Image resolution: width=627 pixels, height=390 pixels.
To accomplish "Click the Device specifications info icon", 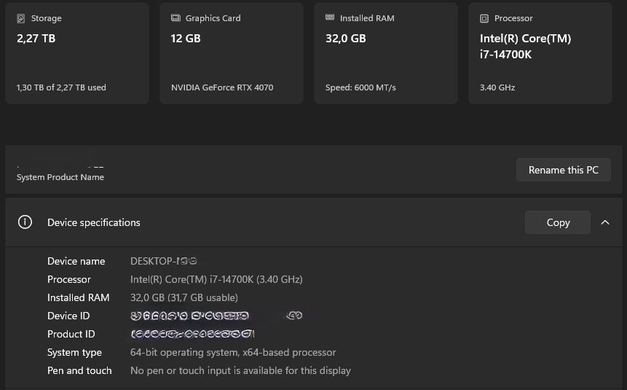I will tap(25, 222).
